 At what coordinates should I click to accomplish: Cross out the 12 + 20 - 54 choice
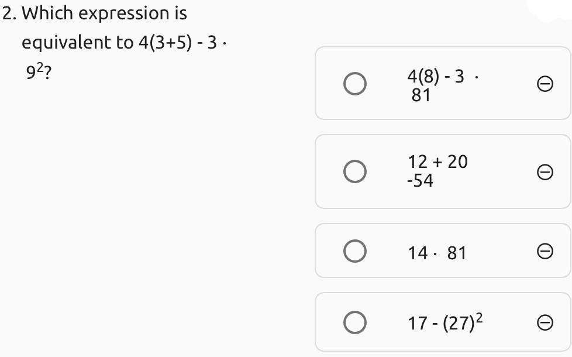pos(545,171)
